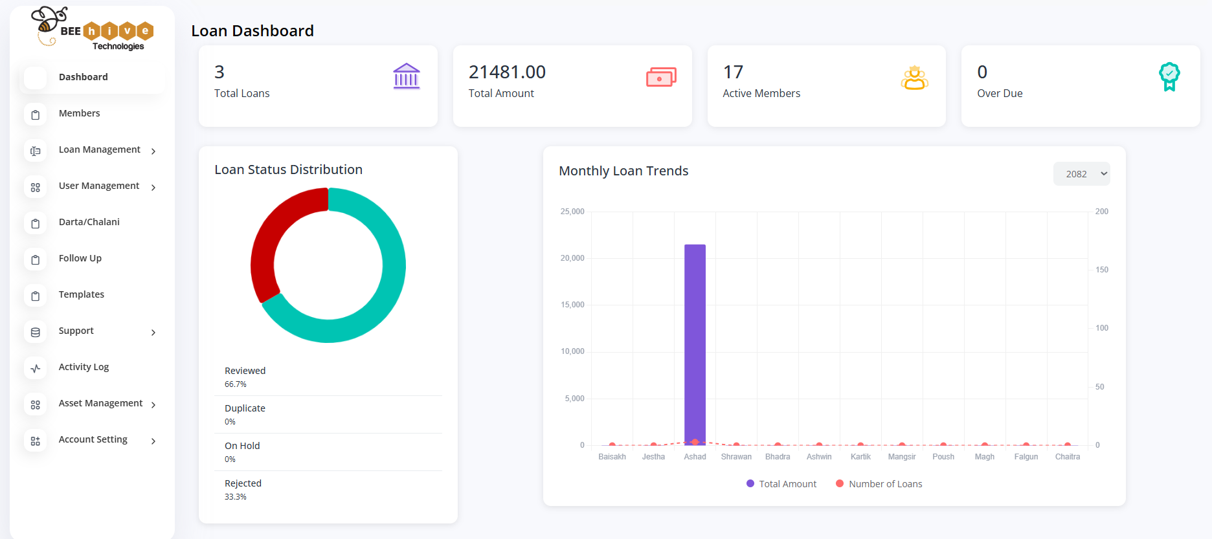Go to Darta/Chalani in the sidebar
1212x539 pixels.
pos(89,222)
